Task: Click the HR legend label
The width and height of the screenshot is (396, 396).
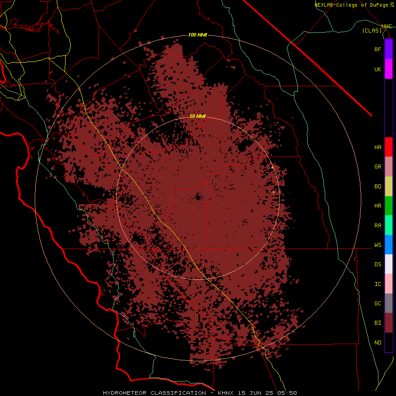Action: tap(378, 206)
